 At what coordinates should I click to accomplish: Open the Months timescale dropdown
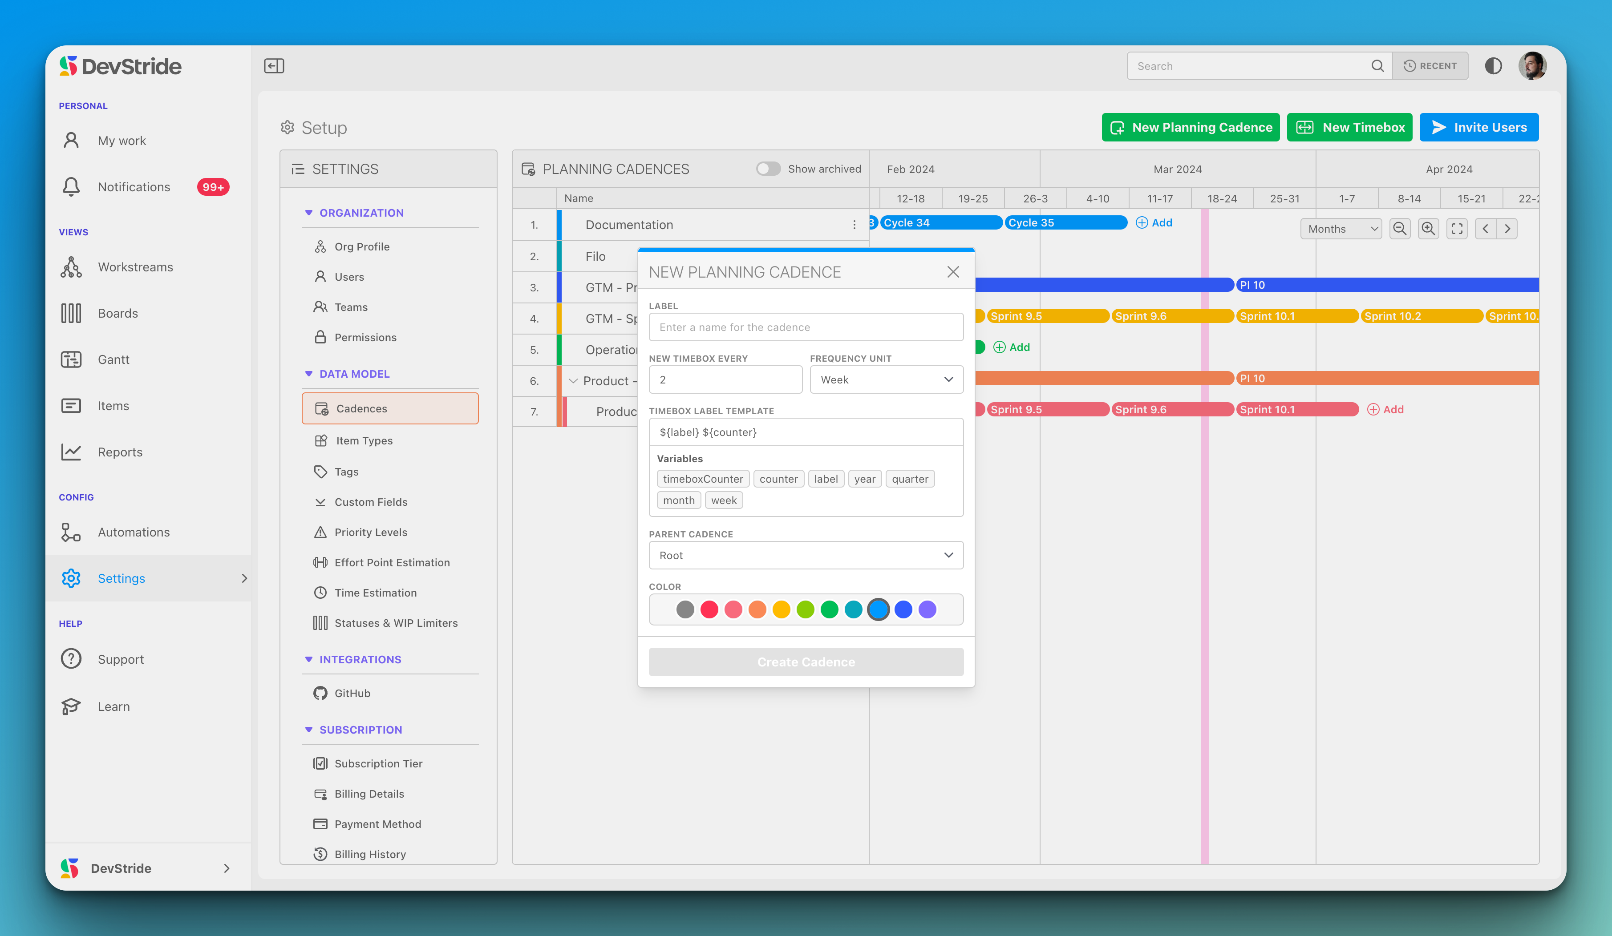click(x=1341, y=229)
